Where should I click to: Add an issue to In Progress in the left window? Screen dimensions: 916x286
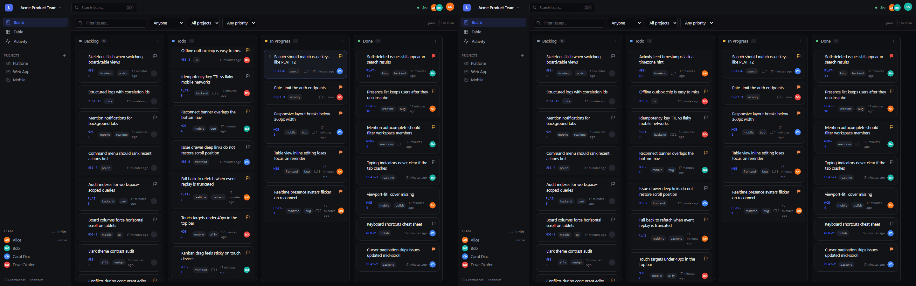pos(343,41)
